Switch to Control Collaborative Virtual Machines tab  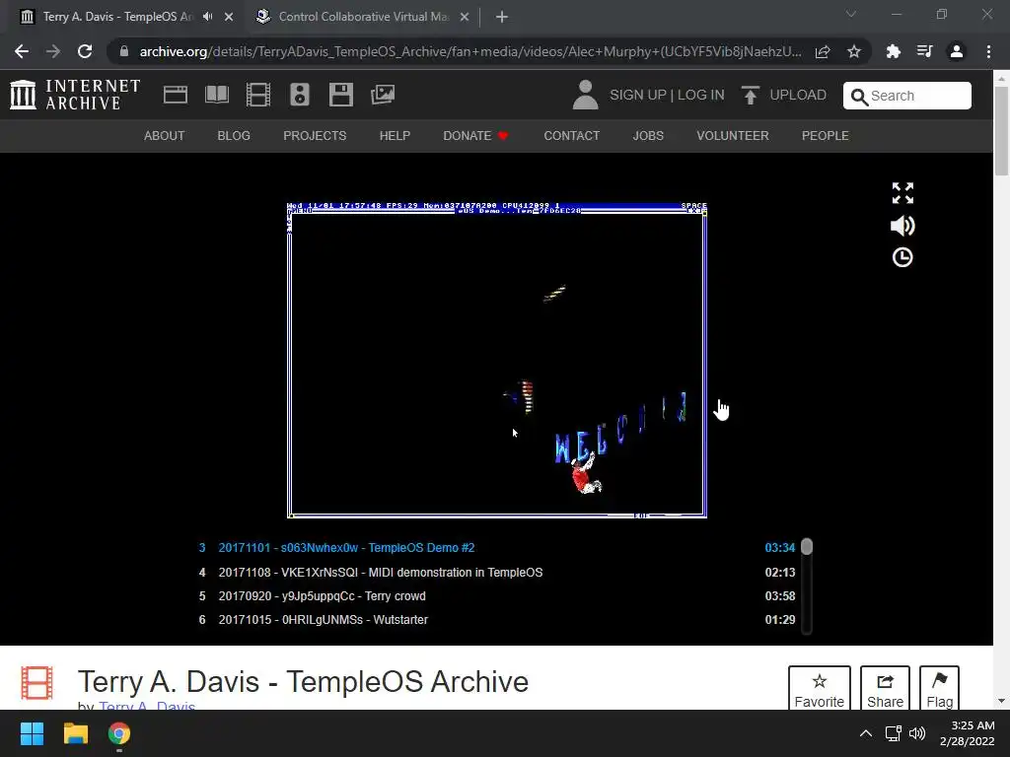pos(362,17)
